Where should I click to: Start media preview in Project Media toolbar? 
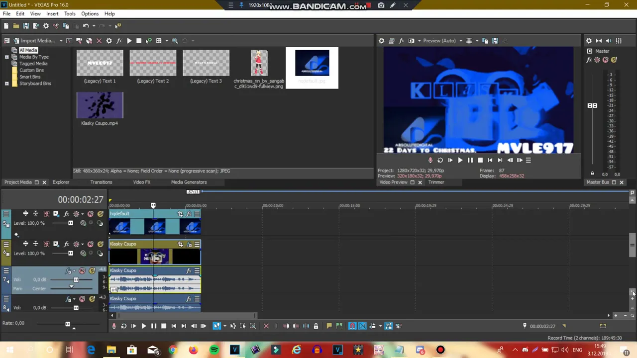(x=129, y=41)
